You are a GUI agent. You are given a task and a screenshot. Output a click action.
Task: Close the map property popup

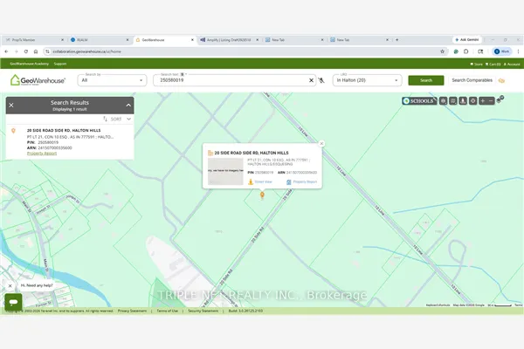click(x=321, y=144)
